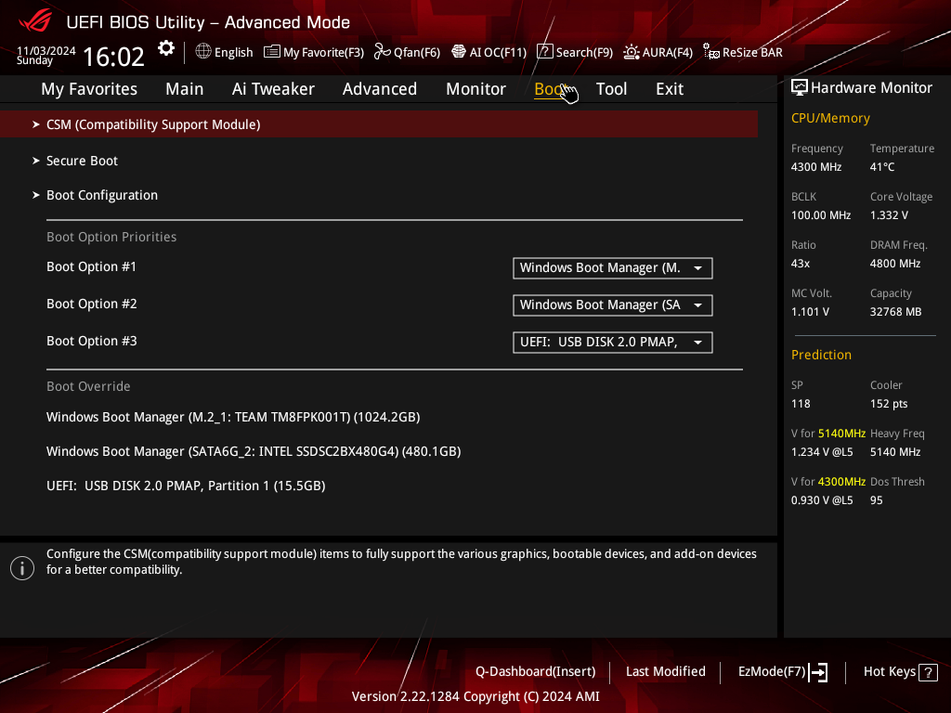The height and width of the screenshot is (713, 951).
Task: Click the 43x ratio value
Action: coord(801,264)
